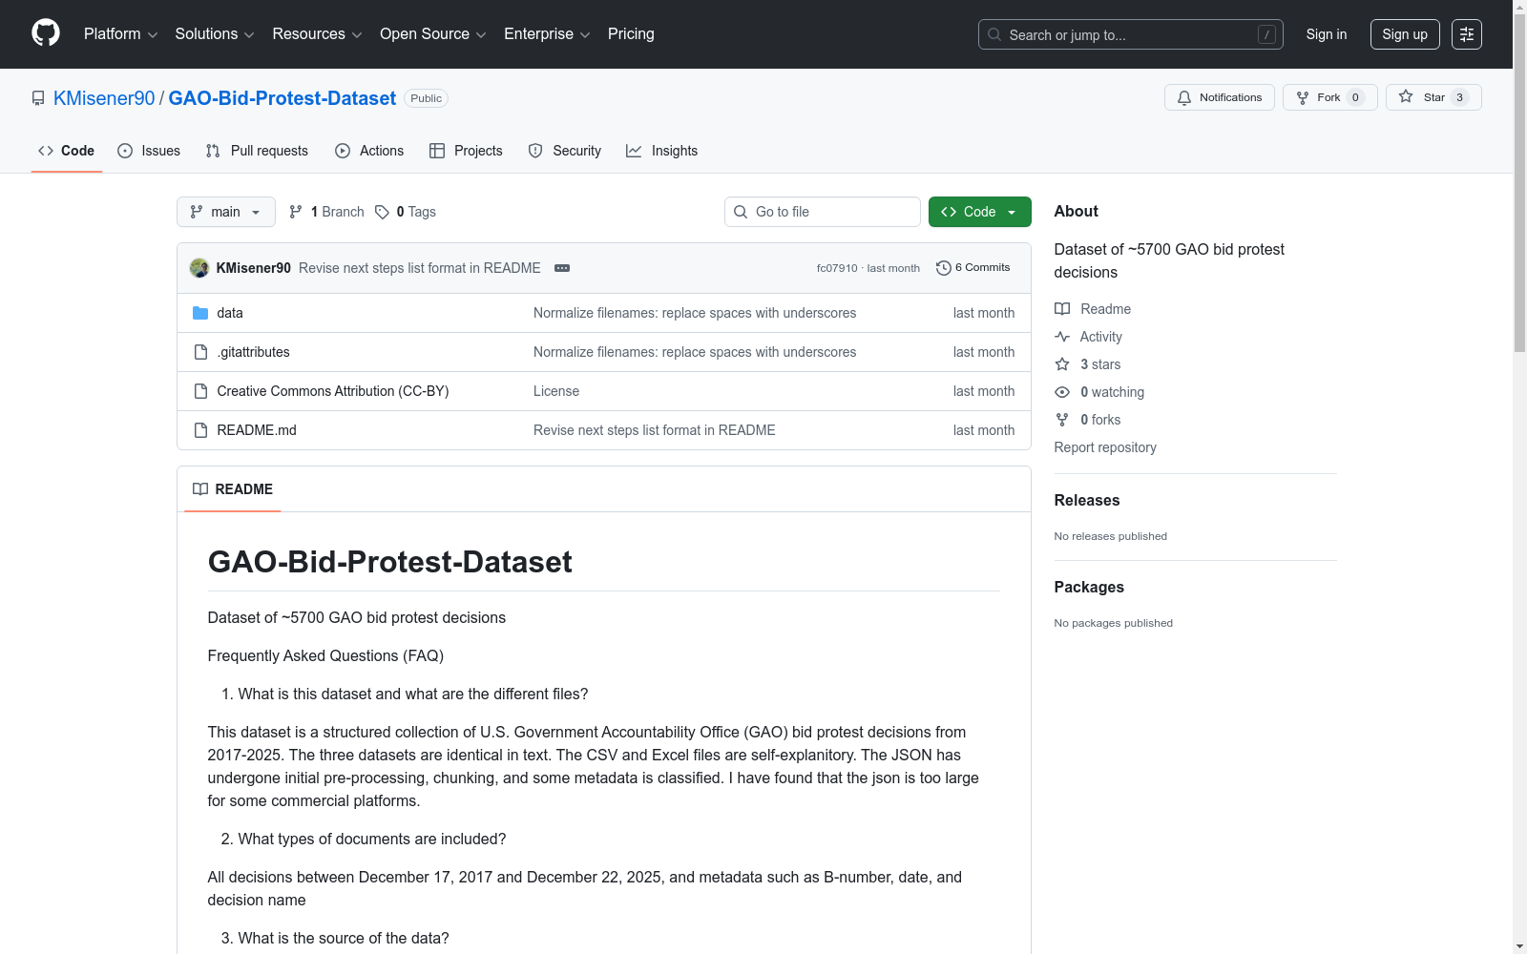This screenshot has width=1527, height=954.
Task: Click the Report repository link
Action: click(x=1105, y=447)
